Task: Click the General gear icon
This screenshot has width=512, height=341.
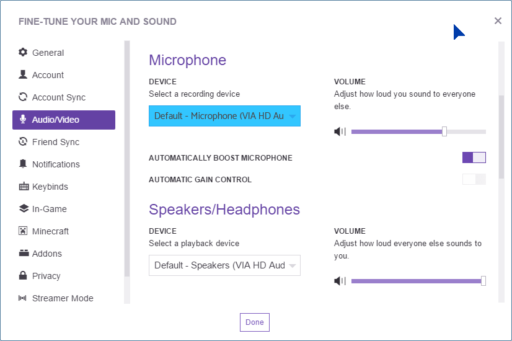Action: pyautogui.click(x=23, y=53)
